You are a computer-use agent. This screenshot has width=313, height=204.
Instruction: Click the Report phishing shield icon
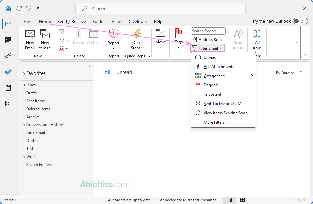pyautogui.click(x=113, y=34)
